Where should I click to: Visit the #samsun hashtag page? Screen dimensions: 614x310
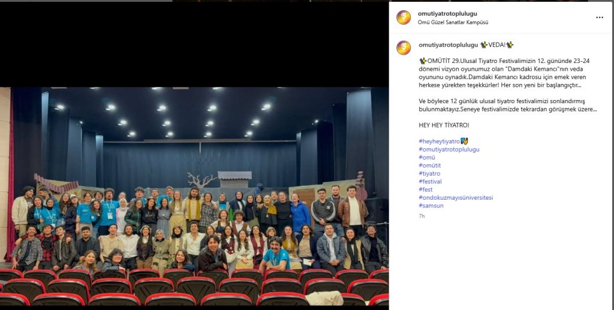point(431,206)
